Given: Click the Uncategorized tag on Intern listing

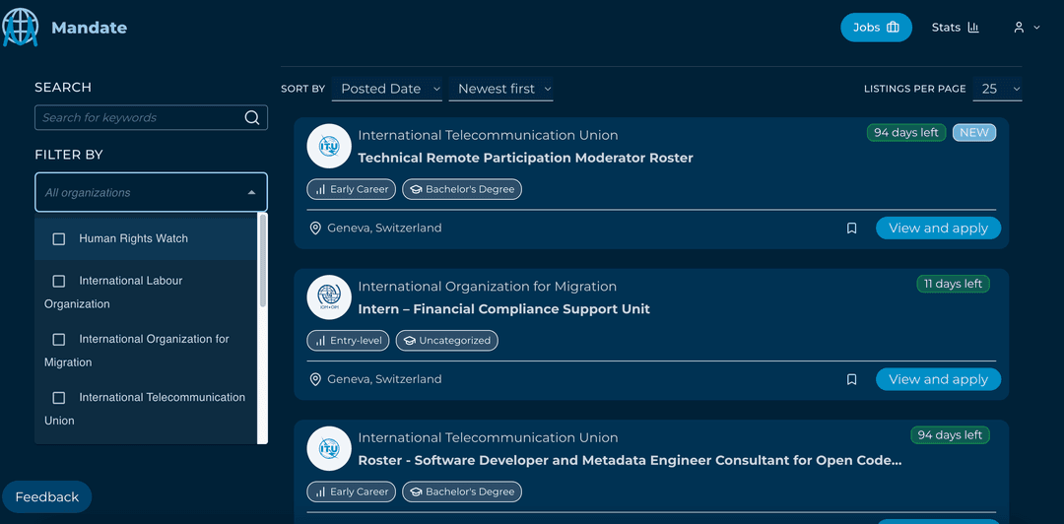Looking at the screenshot, I should (447, 341).
